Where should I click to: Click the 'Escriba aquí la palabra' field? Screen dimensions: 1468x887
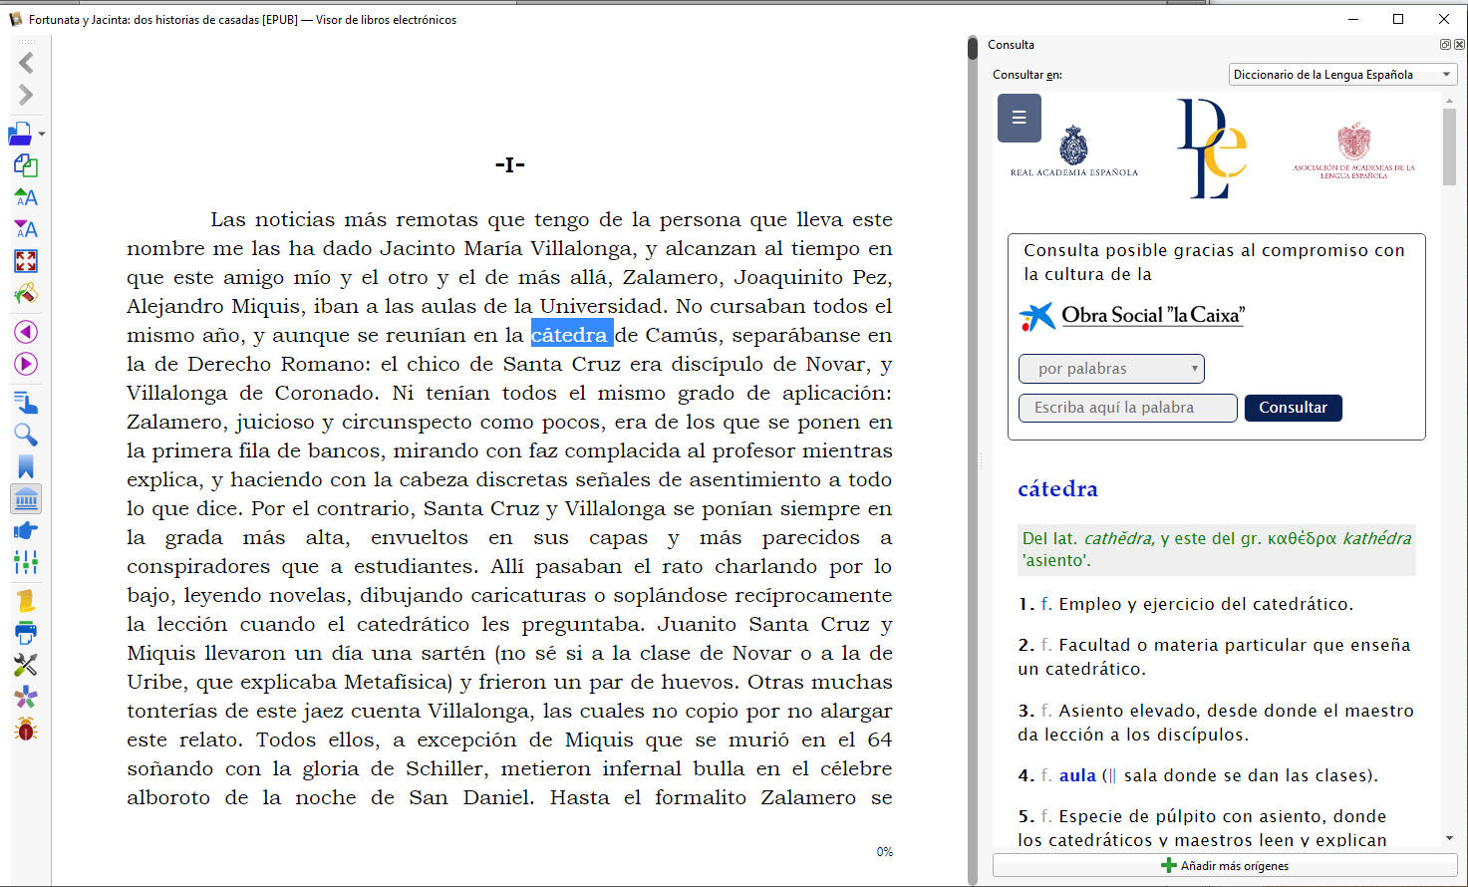pos(1127,408)
